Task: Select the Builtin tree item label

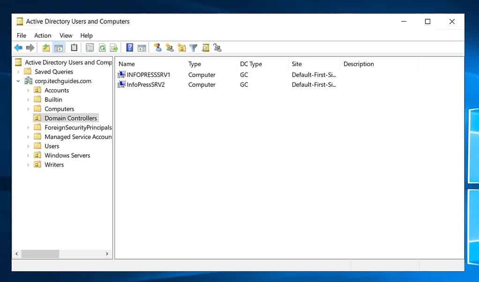Action: coord(53,99)
